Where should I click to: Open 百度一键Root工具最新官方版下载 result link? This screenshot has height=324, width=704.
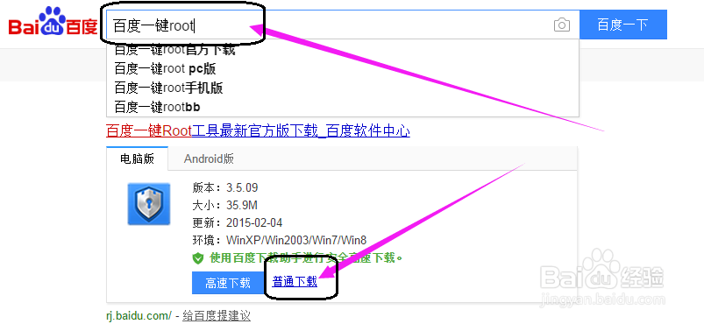[x=258, y=131]
